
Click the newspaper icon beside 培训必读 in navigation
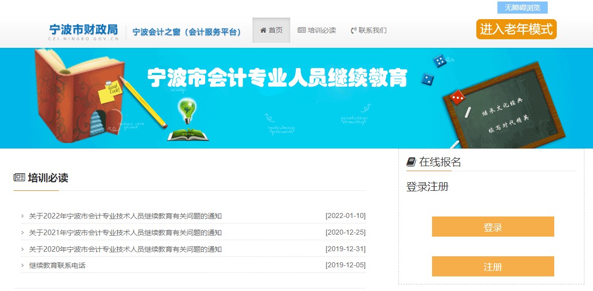[302, 30]
